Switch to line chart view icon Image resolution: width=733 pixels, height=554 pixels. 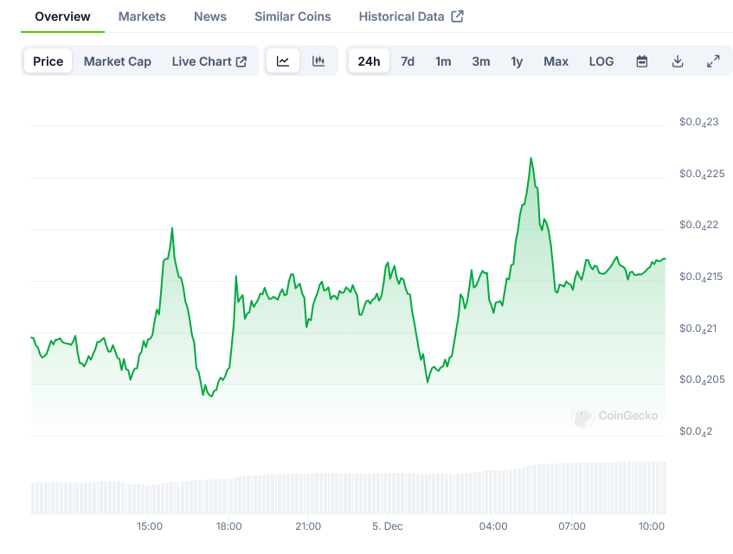283,61
